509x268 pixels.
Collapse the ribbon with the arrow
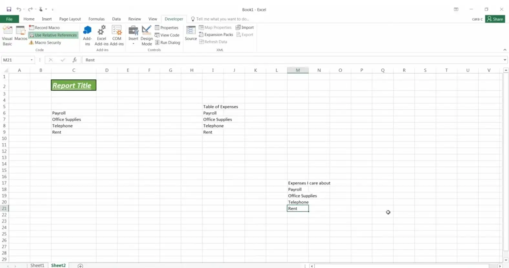(504, 50)
